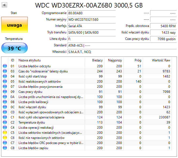Click the Standard field ATA8-ACS
This screenshot has height=158, width=178.
click(122, 45)
